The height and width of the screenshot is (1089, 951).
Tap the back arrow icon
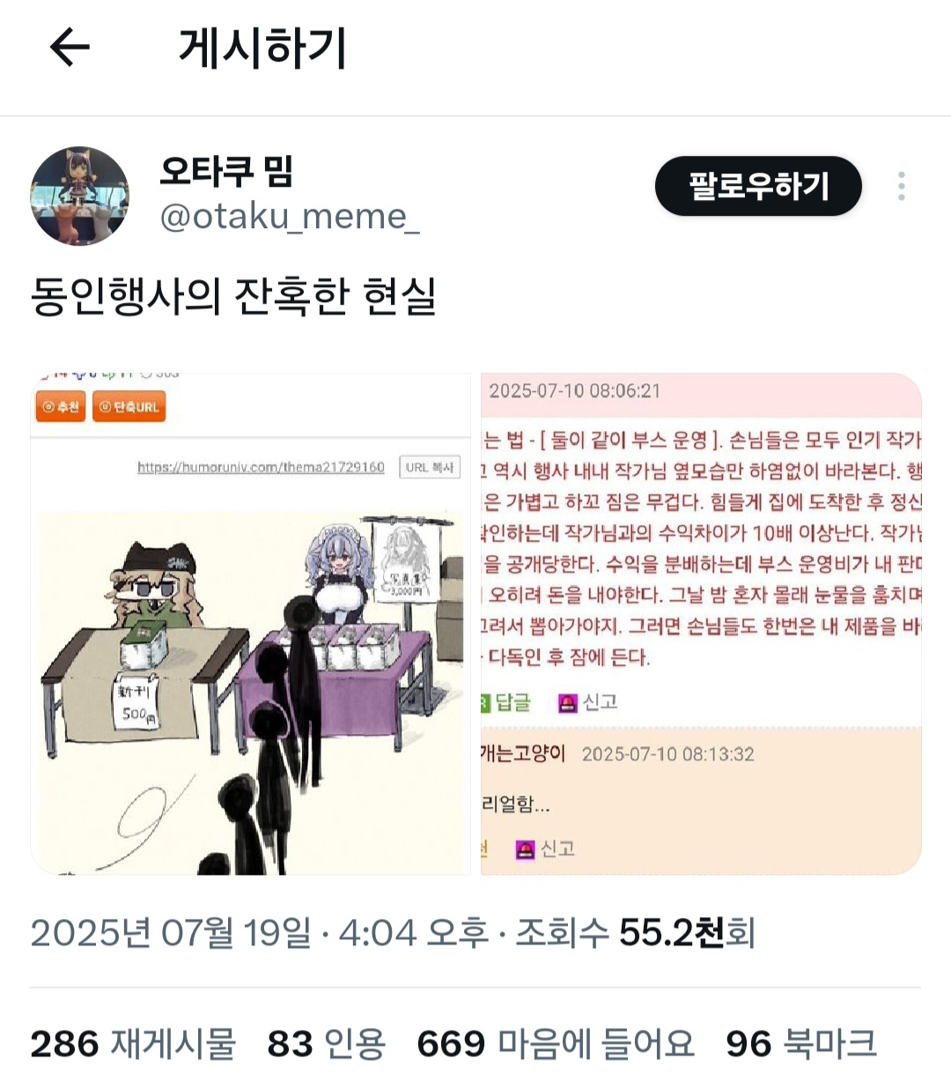pyautogui.click(x=70, y=47)
